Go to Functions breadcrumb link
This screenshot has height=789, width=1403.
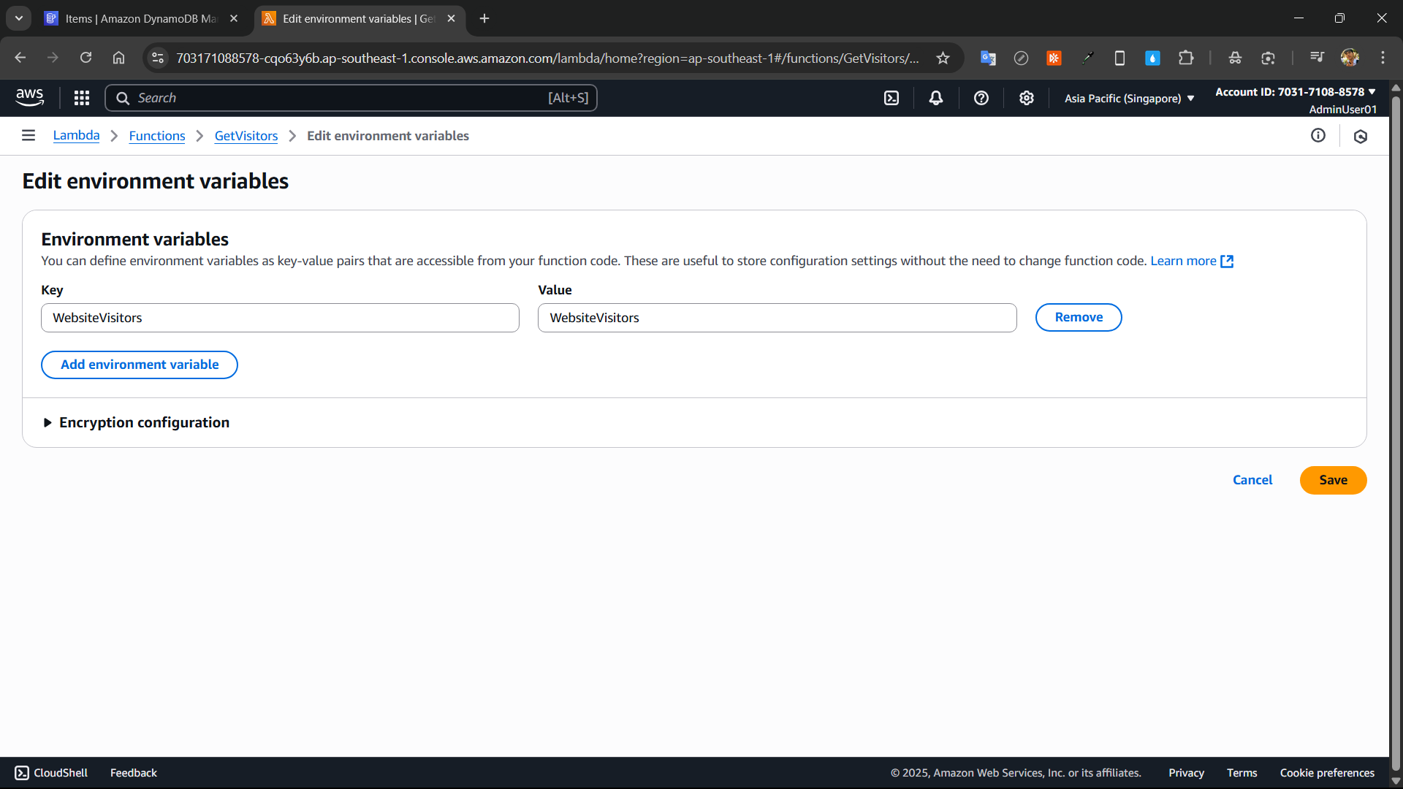157,136
